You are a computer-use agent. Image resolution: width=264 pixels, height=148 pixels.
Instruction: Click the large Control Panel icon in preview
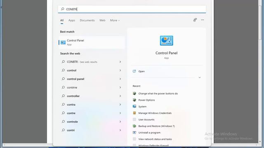click(166, 40)
